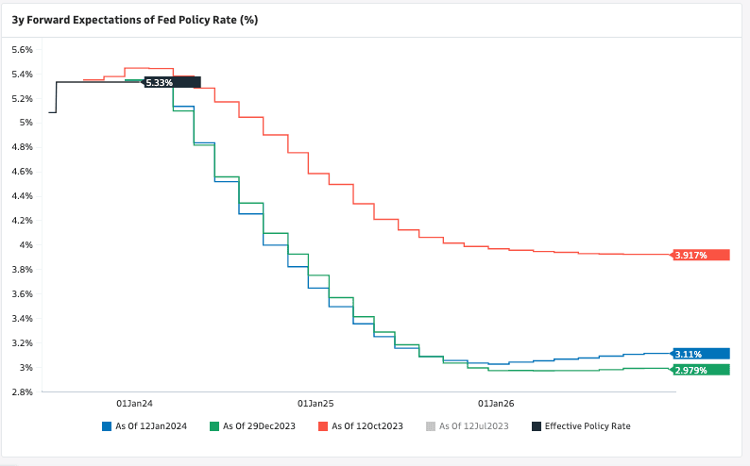
Task: Click the 5.6% y-axis label
Action: (x=22, y=50)
